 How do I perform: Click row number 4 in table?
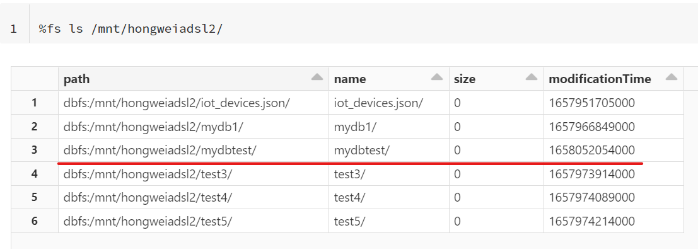(34, 174)
